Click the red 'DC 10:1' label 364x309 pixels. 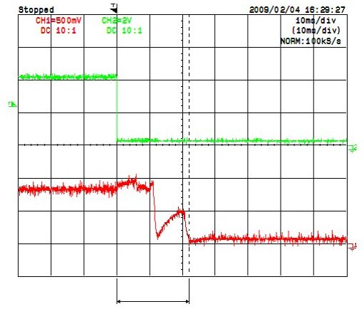coord(58,31)
